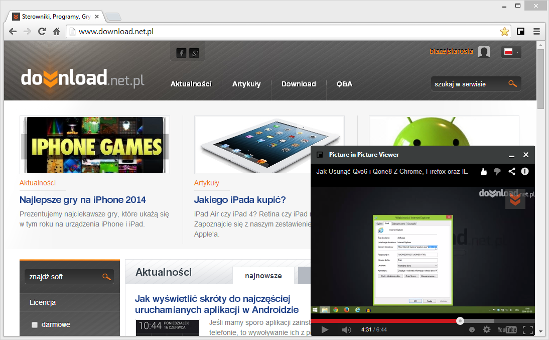Click the magnifier in 'znajdź soft' box
The width and height of the screenshot is (549, 340).
tap(106, 277)
